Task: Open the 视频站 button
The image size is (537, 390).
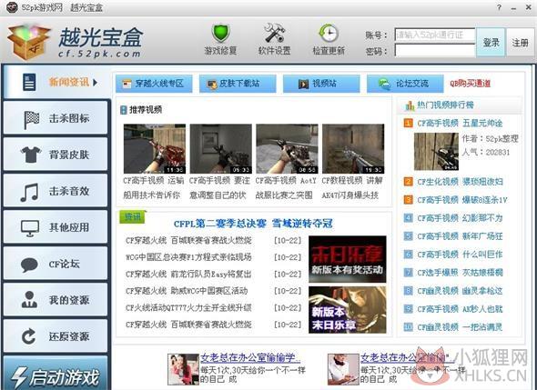Action: tap(321, 84)
